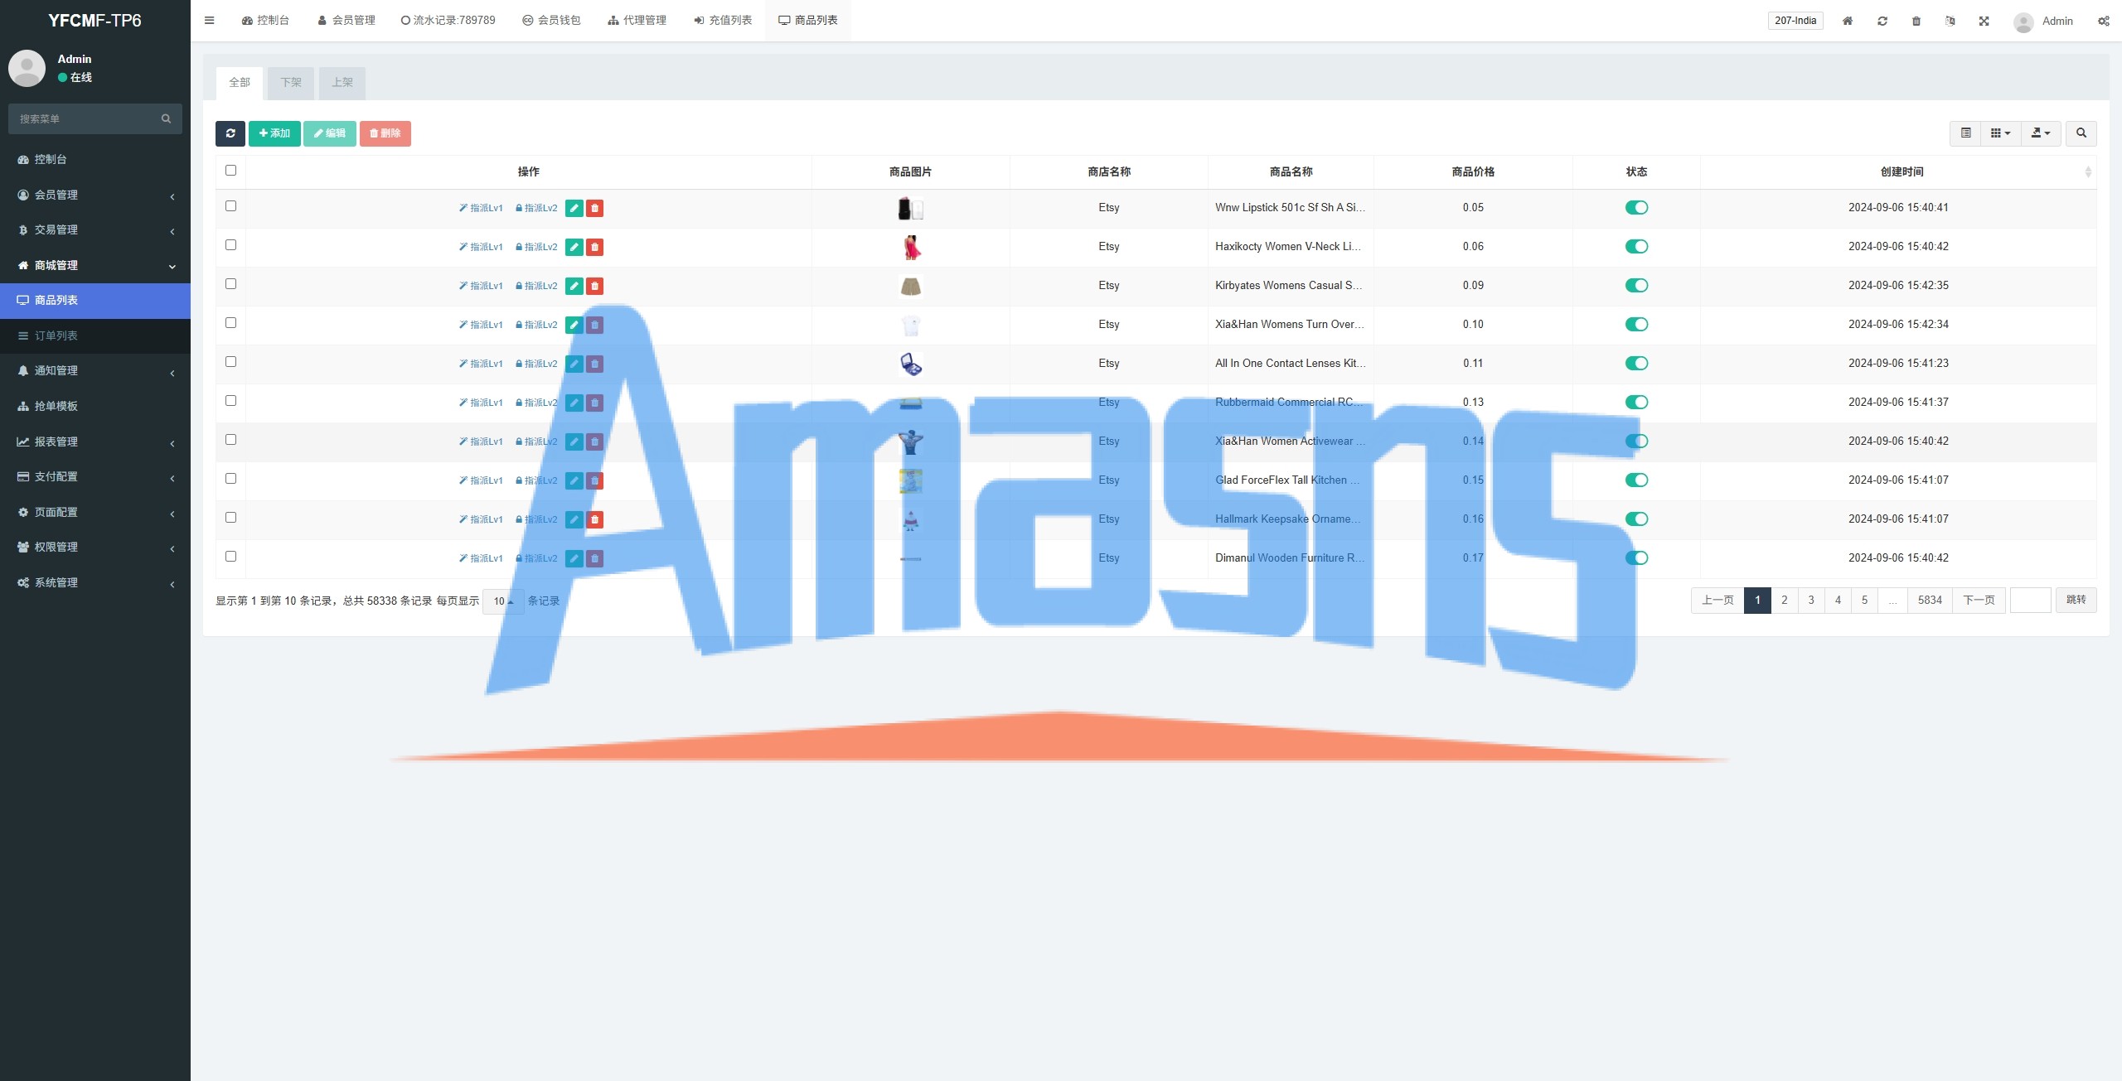Check the checkbox for All In One Contact Lenses row
This screenshot has height=1081, width=2122.
pyautogui.click(x=231, y=362)
